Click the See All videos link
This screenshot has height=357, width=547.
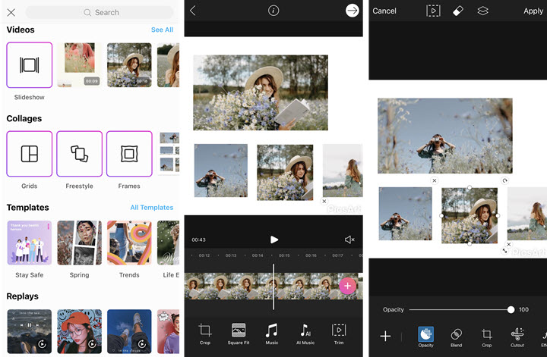[162, 30]
